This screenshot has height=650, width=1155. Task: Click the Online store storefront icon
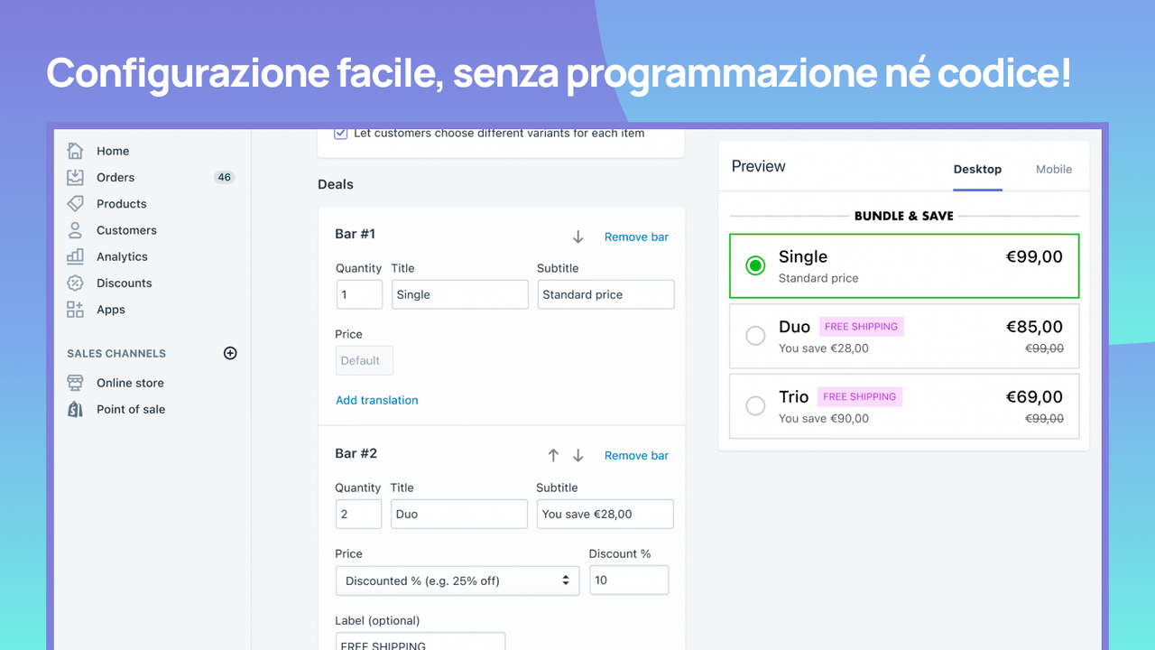(76, 383)
